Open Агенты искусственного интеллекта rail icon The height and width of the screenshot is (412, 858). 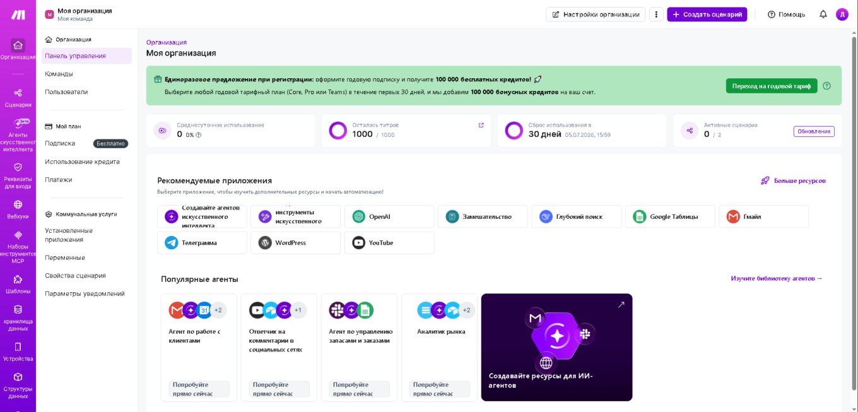(18, 124)
